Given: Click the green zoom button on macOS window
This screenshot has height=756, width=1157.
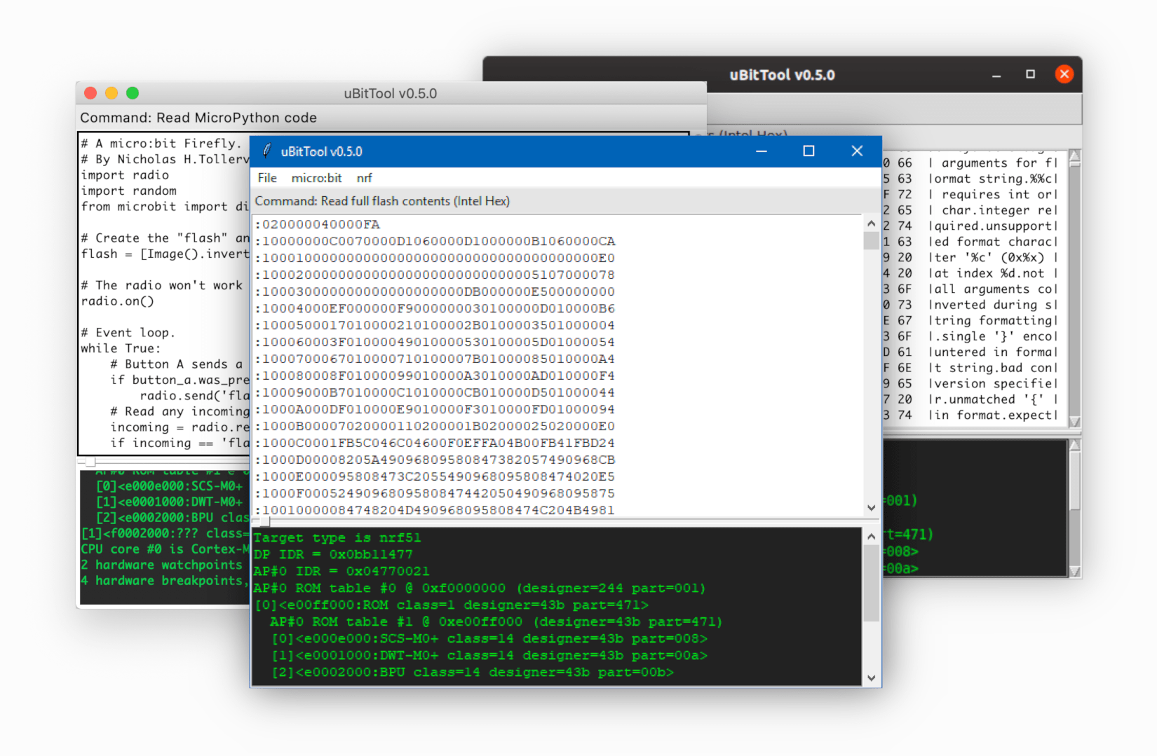Looking at the screenshot, I should (133, 93).
